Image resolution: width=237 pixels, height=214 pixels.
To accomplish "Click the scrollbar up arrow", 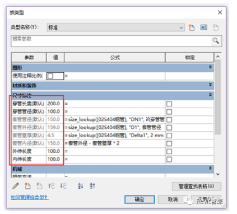I will pyautogui.click(x=218, y=57).
